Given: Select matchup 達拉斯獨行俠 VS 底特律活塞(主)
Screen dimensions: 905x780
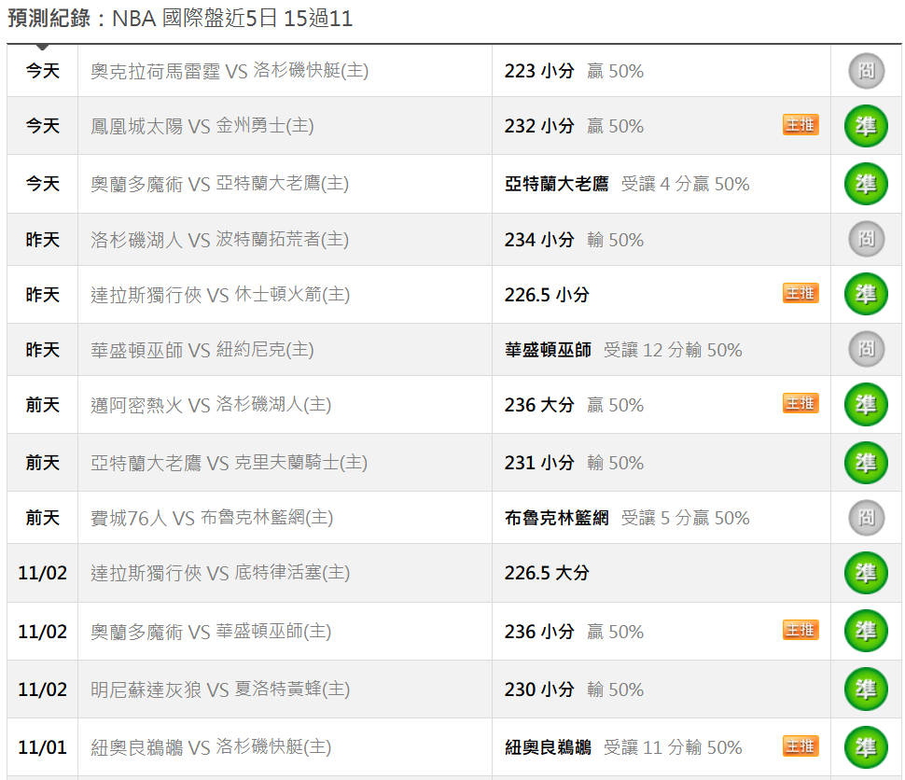Looking at the screenshot, I should point(220,573).
